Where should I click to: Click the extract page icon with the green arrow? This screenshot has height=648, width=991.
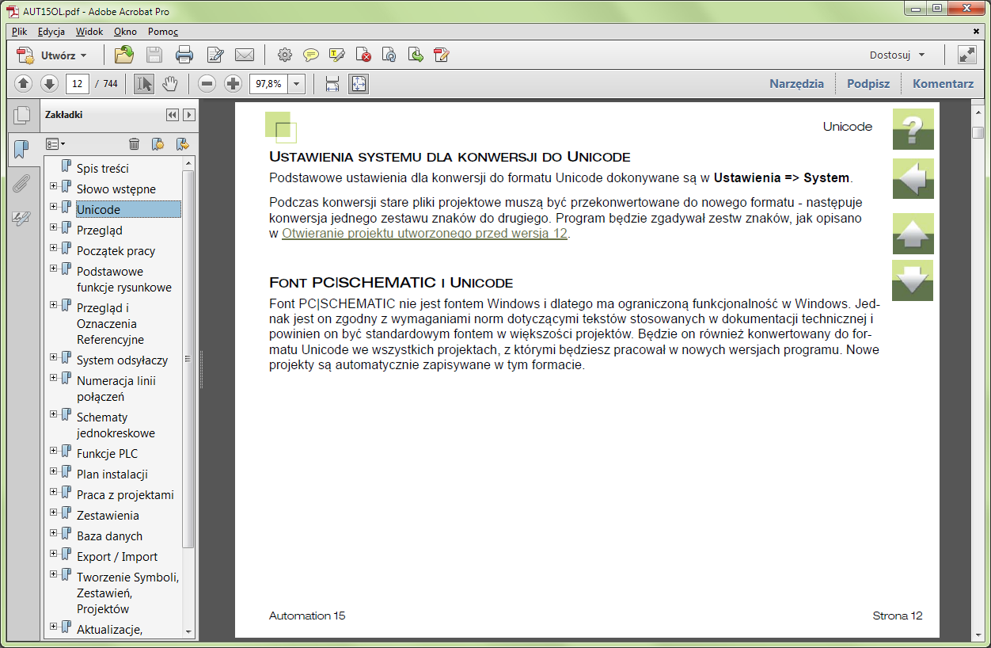pos(416,55)
